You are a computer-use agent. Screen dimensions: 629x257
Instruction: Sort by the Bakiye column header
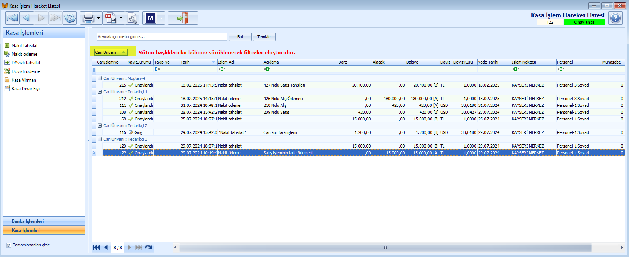coord(423,62)
